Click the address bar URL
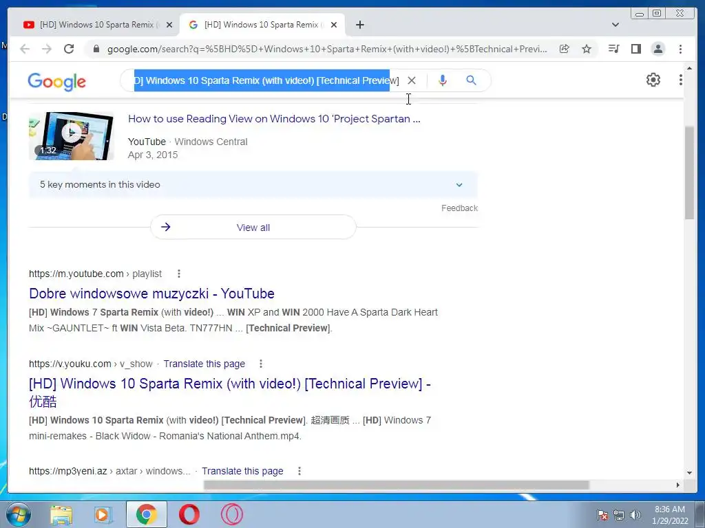Viewport: 705px width, 528px height. [327, 49]
